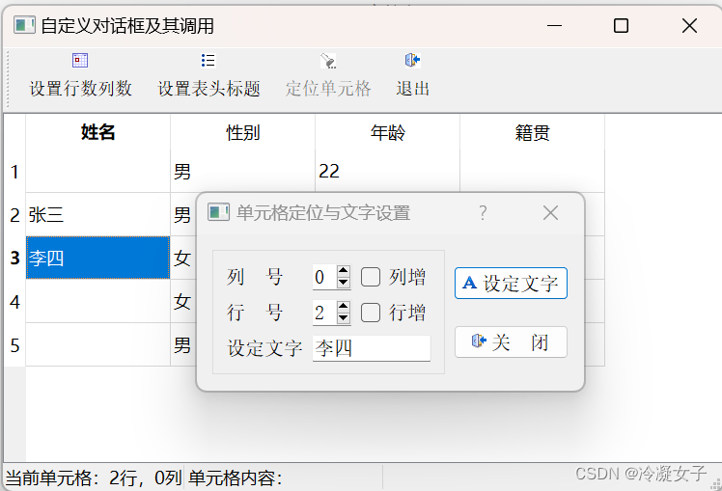Click the 列号 spinbox value field
722x491 pixels.
point(324,277)
